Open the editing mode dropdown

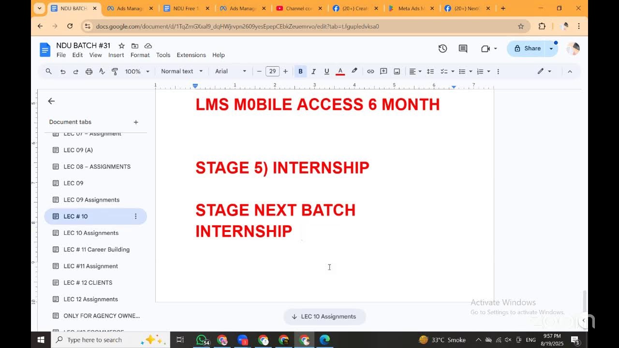544,72
